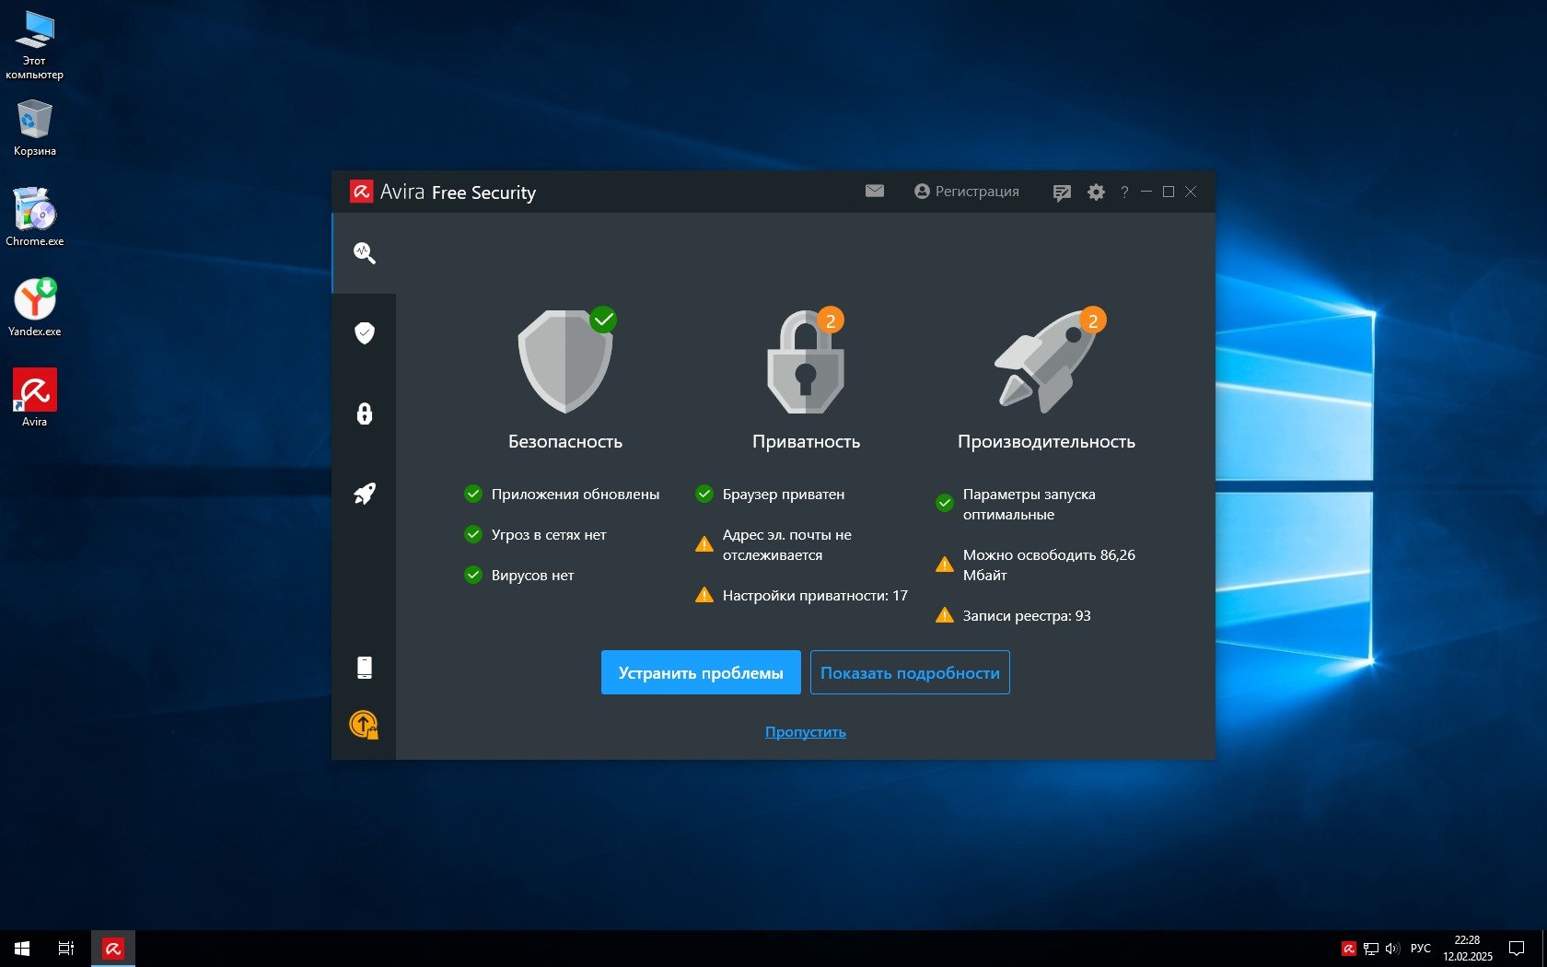Click the Пропустить link
This screenshot has height=967, width=1547.
[806, 732]
